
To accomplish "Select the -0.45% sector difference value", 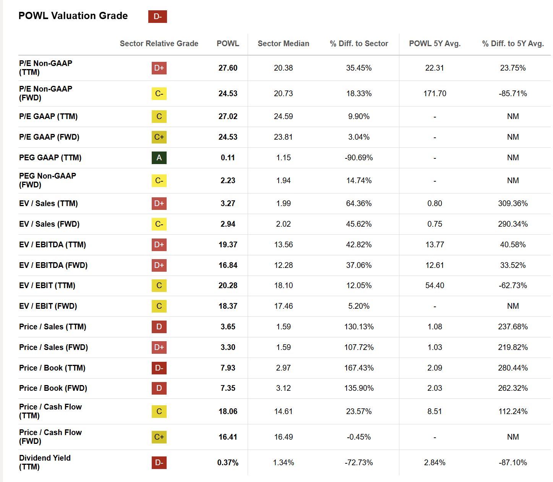I will tap(359, 437).
